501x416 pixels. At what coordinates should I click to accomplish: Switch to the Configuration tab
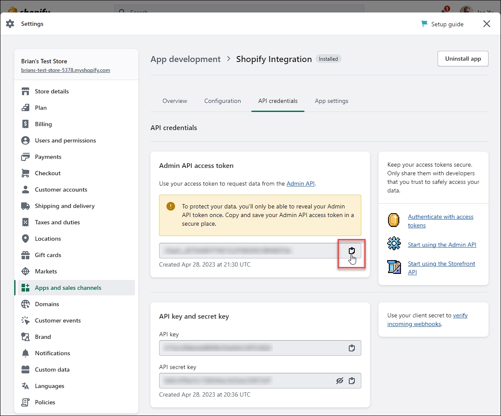pos(223,101)
